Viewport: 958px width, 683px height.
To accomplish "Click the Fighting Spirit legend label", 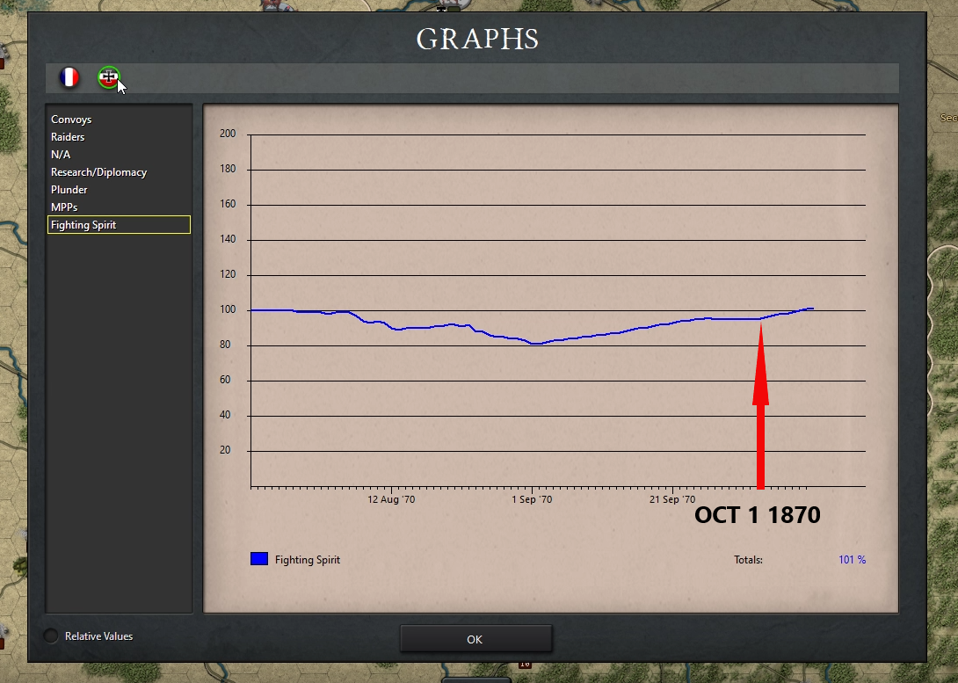I will pyautogui.click(x=308, y=560).
